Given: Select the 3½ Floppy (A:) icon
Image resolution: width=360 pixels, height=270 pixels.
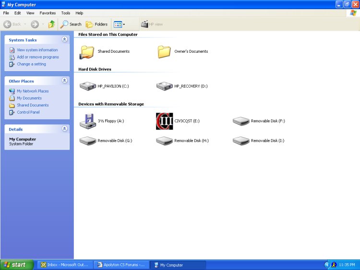Looking at the screenshot, I should click(88, 121).
